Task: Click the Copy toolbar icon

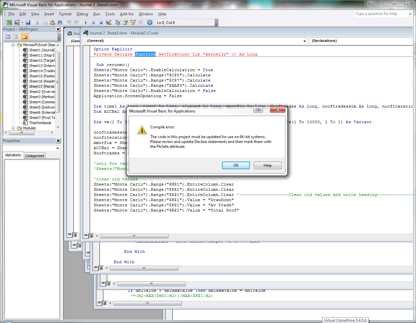Action: click(x=45, y=22)
